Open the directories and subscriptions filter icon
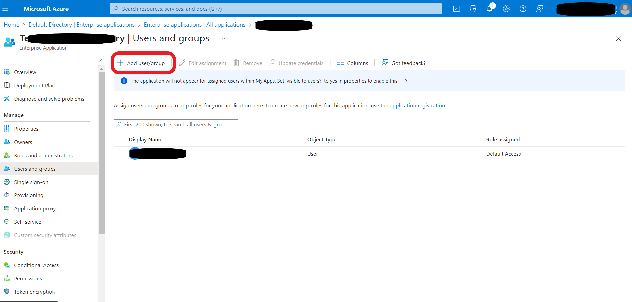This screenshot has height=302, width=632. (x=473, y=9)
